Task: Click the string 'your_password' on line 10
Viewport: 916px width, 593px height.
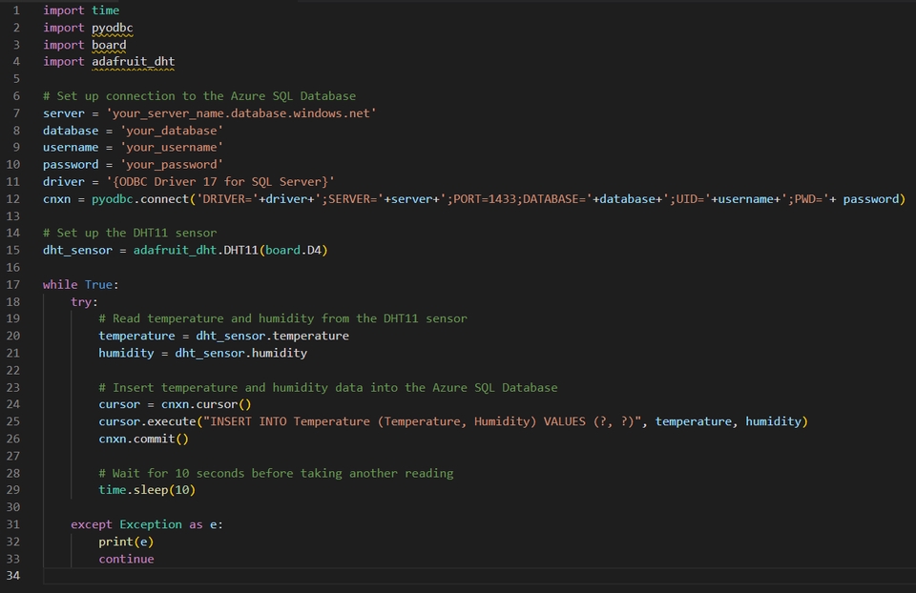Action: [x=172, y=165]
